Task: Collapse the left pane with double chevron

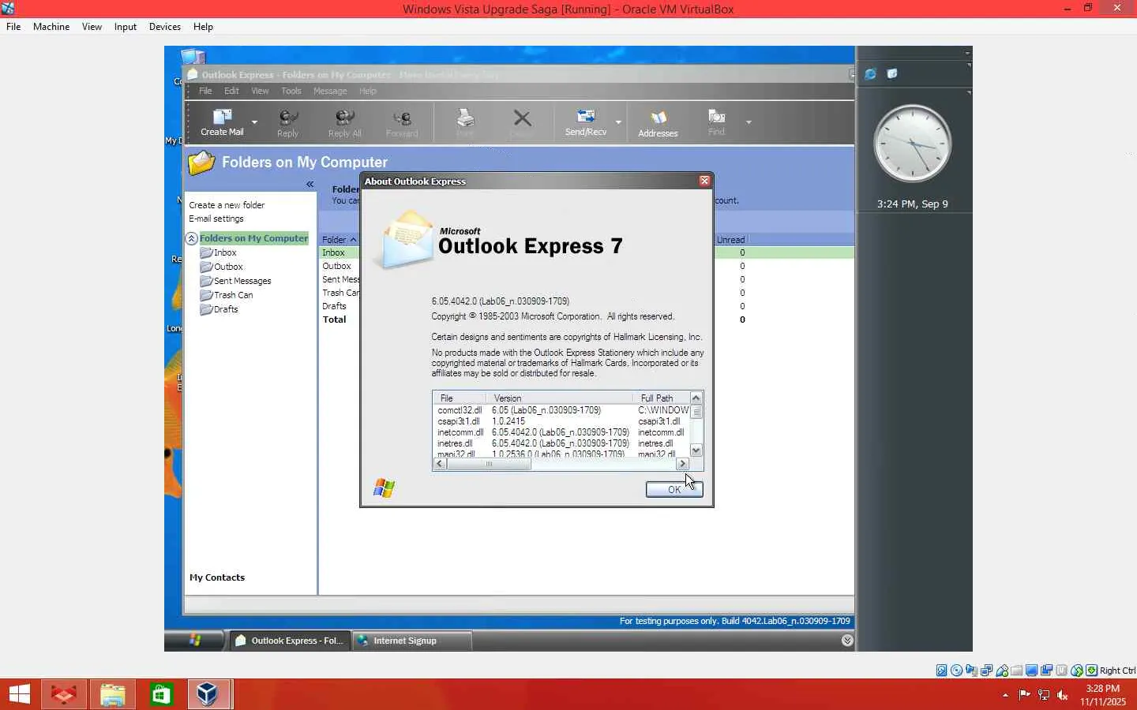Action: pos(310,184)
